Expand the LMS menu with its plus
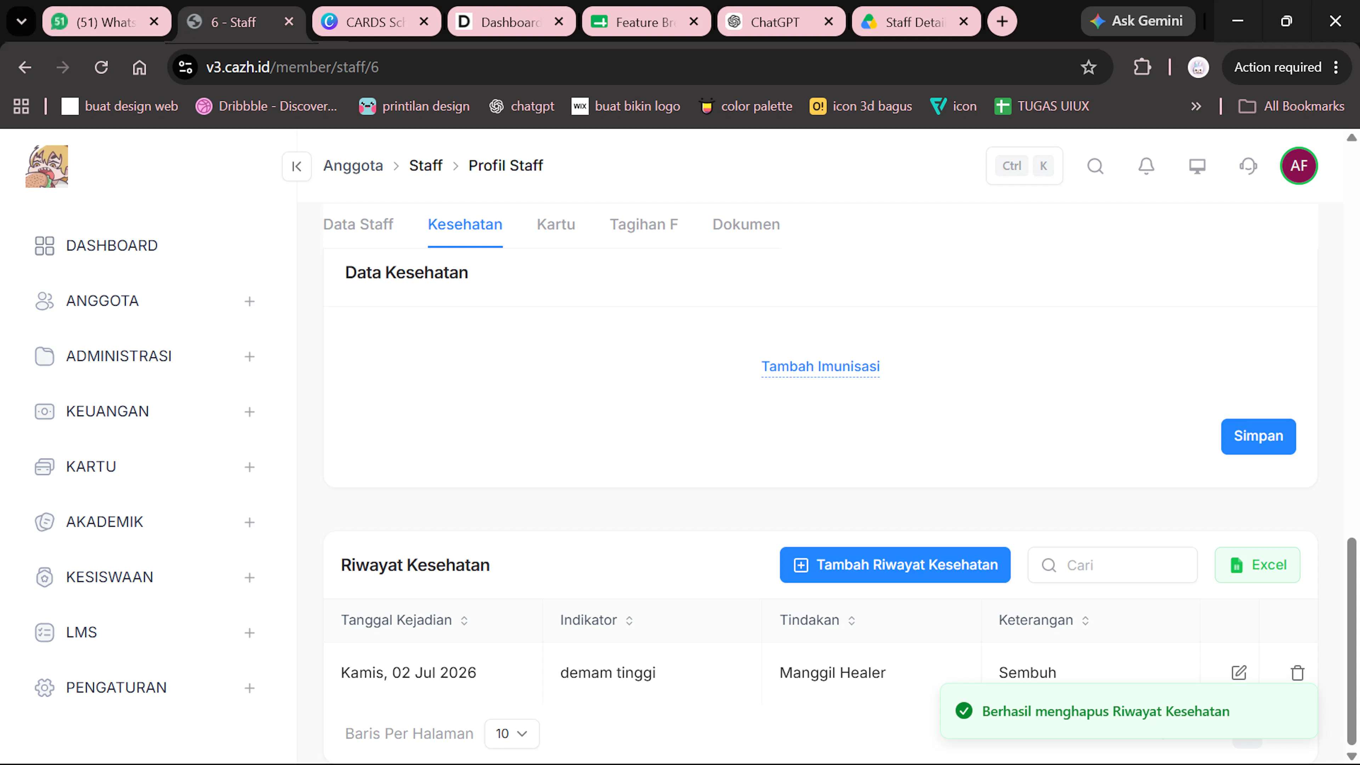Image resolution: width=1360 pixels, height=765 pixels. click(x=250, y=633)
